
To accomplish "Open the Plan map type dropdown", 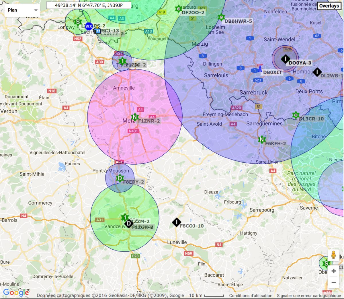I will 22,10.
